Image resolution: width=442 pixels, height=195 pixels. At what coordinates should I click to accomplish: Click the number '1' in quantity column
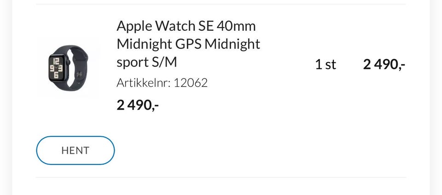click(318, 65)
